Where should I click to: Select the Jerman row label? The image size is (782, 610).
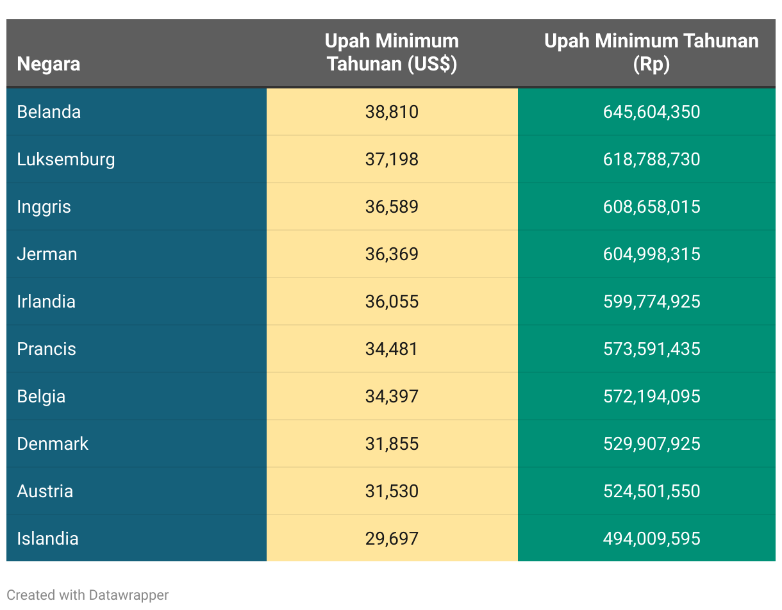[47, 254]
